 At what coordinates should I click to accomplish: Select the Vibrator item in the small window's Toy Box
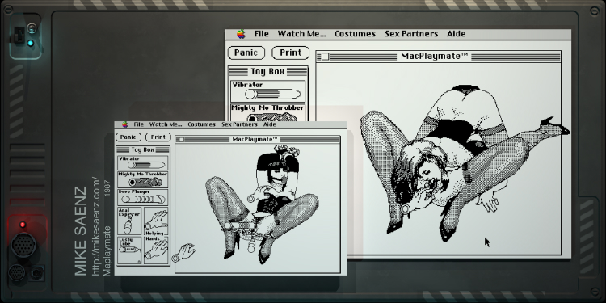142,162
